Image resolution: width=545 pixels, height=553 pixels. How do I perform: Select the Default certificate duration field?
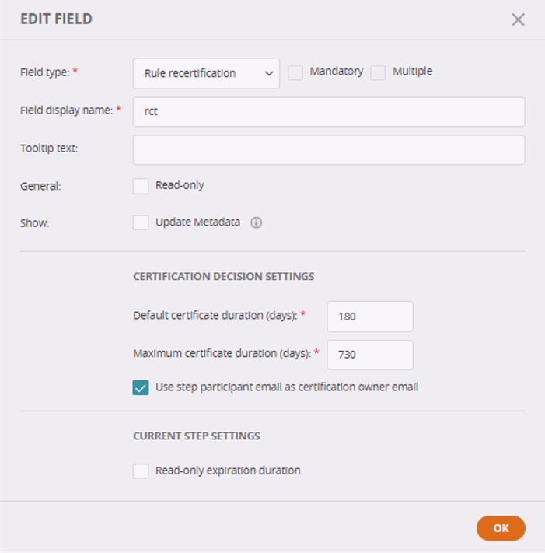(370, 317)
